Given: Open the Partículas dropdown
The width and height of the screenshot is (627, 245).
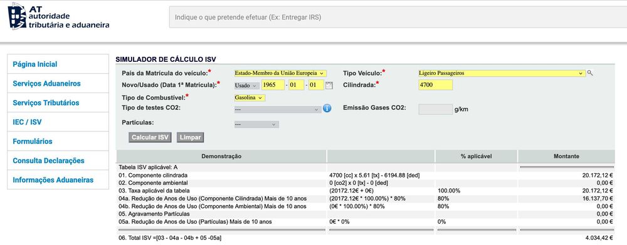Looking at the screenshot, I should [x=256, y=125].
